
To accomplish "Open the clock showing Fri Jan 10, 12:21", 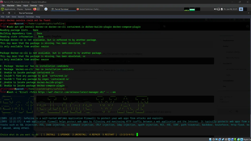I will pyautogui.click(x=230, y=9).
